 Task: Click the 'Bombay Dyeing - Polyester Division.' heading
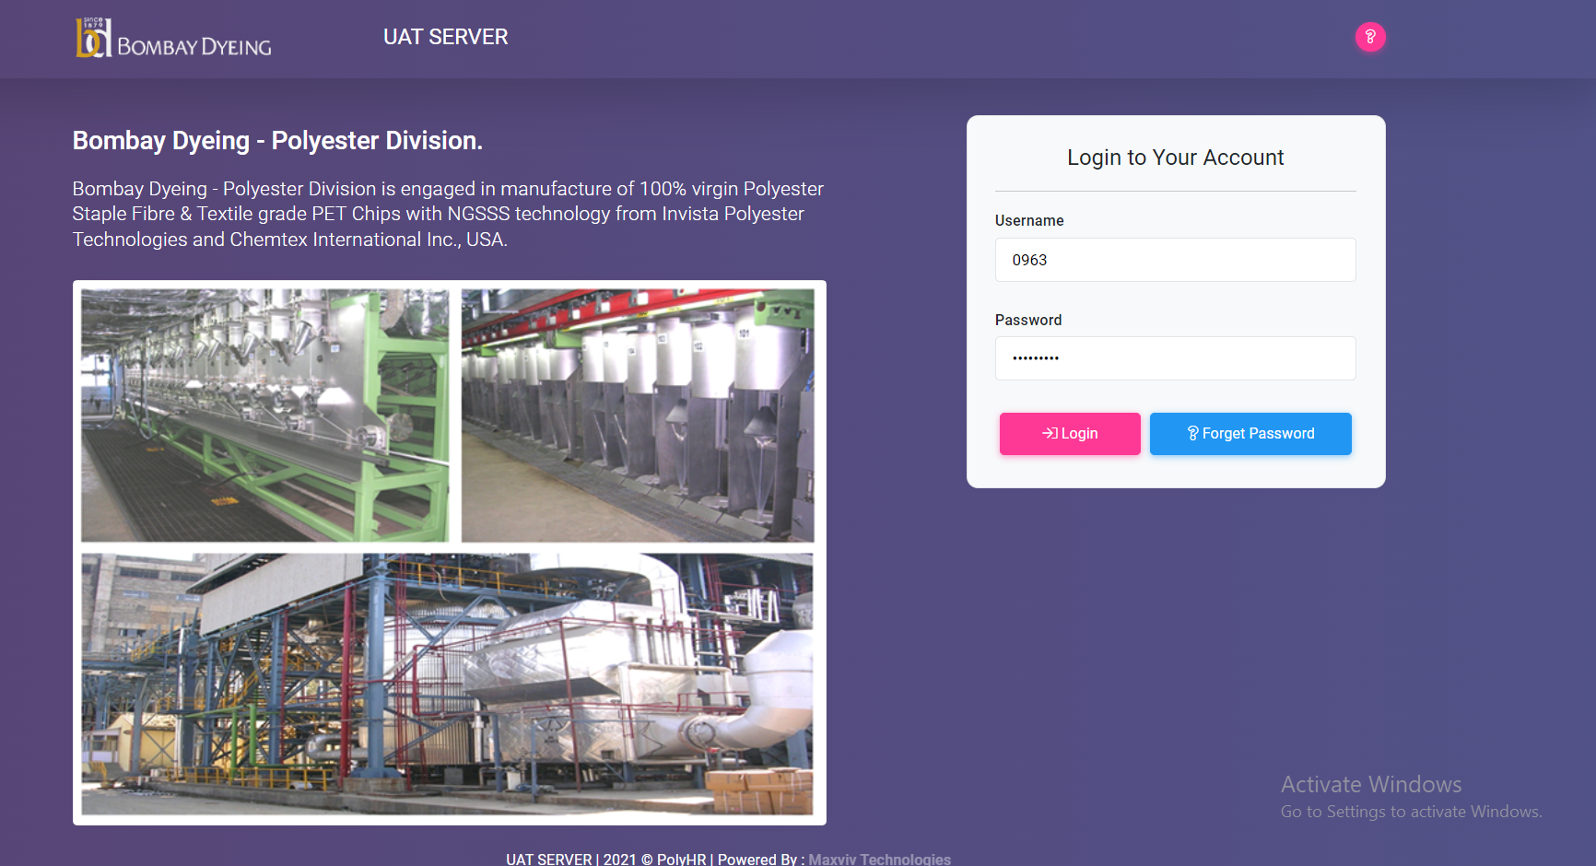[x=277, y=140]
